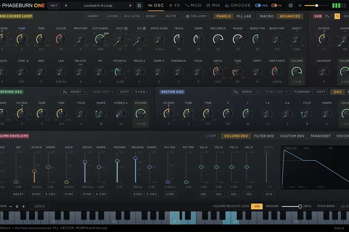Open the TRK+DMP dropdown
349x232 pixels.
197,16
